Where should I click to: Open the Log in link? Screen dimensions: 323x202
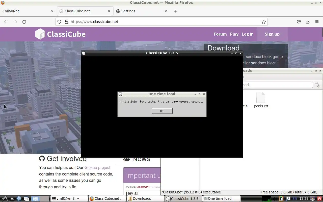(248, 34)
